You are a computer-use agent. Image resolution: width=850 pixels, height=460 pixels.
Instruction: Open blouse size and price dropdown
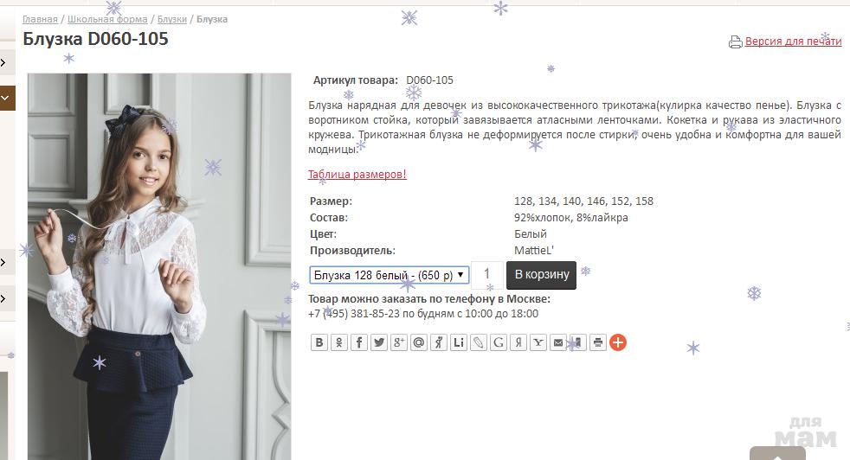click(390, 275)
